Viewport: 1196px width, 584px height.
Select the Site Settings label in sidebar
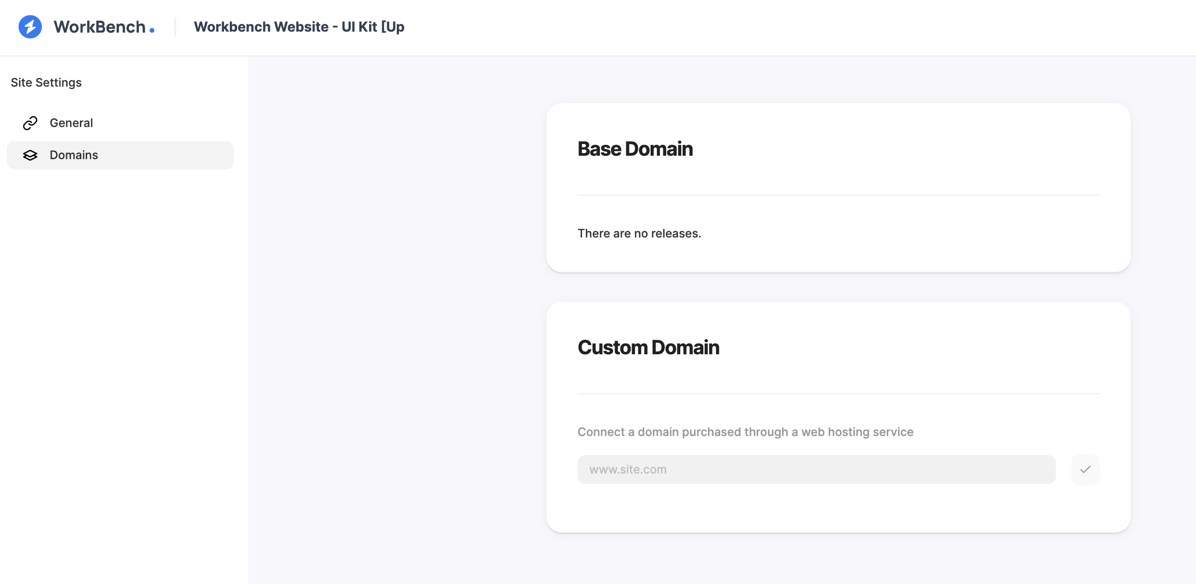coord(46,82)
